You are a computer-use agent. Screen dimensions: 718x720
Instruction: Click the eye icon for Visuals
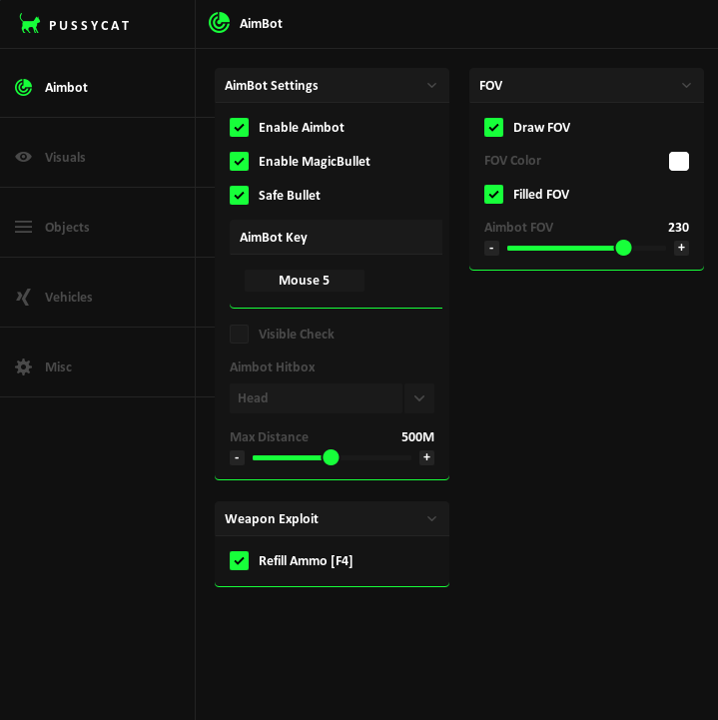coord(23,157)
